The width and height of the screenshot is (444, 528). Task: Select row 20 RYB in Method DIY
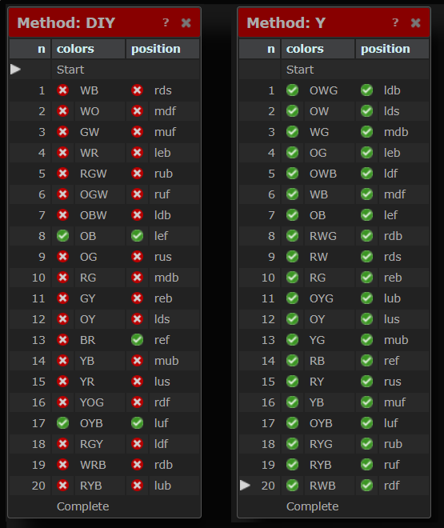[x=104, y=486]
